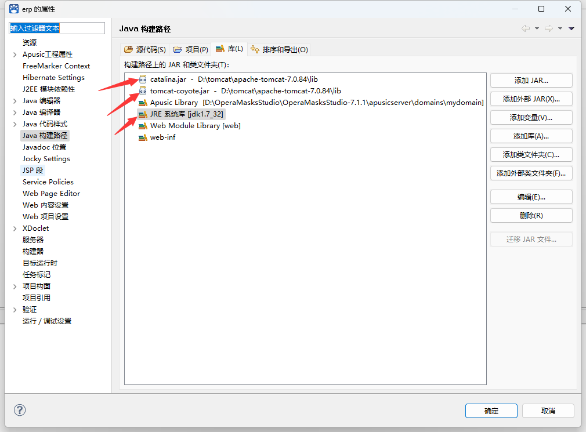Select Jocky Settings in the tree

pos(46,159)
